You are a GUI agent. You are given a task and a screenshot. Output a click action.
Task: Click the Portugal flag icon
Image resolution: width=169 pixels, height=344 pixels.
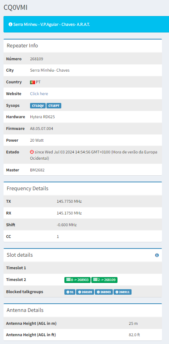pos(33,82)
